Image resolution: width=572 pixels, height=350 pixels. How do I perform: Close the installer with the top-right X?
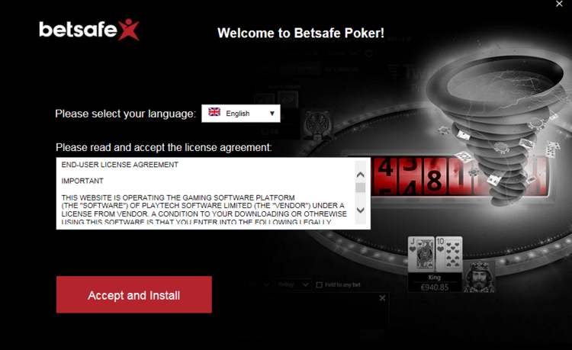pos(559,4)
